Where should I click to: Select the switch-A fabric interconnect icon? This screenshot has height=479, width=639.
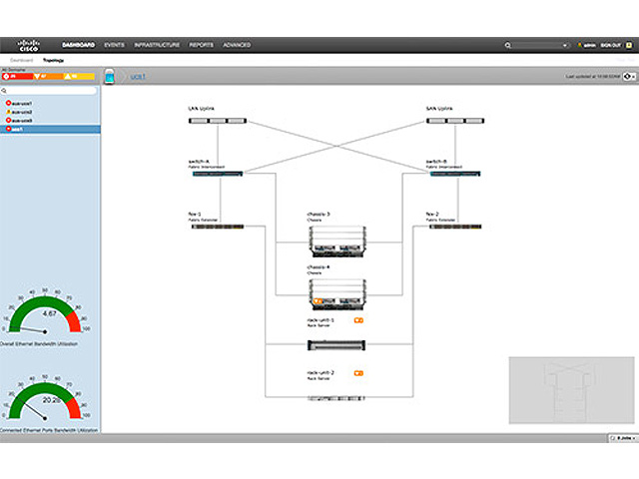pyautogui.click(x=216, y=174)
